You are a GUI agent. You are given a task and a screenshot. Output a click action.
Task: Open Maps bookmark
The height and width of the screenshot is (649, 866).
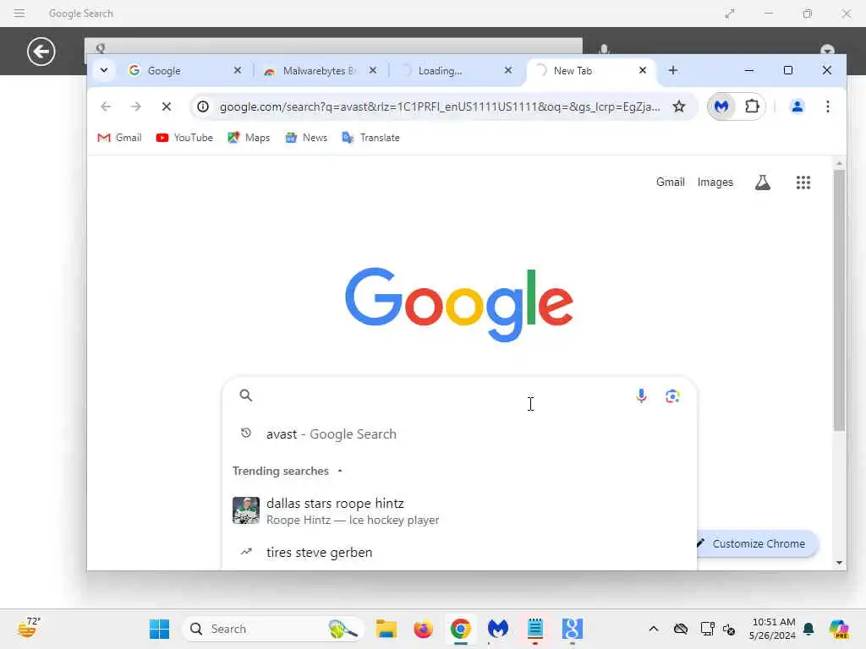click(249, 138)
